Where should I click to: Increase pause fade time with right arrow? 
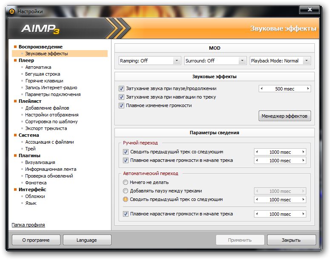coord(308,89)
